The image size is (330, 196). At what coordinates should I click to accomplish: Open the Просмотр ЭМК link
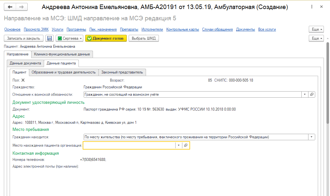pyautogui.click(x=36, y=29)
